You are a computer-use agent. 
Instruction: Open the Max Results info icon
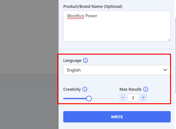click(x=146, y=89)
